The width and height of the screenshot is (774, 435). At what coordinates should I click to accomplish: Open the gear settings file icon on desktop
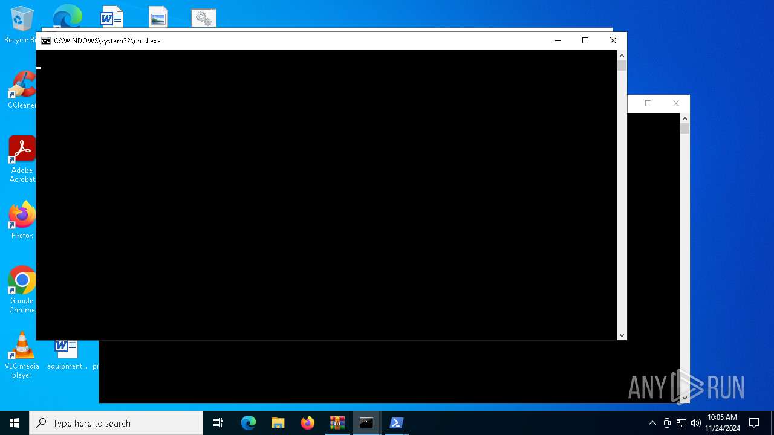click(x=204, y=18)
